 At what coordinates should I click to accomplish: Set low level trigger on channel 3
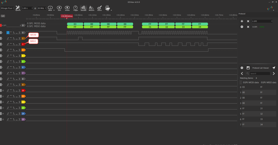pos(17,50)
